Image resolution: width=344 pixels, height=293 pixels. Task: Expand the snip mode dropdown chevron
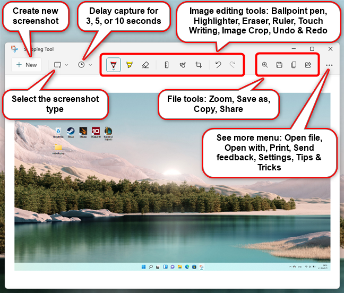point(66,65)
